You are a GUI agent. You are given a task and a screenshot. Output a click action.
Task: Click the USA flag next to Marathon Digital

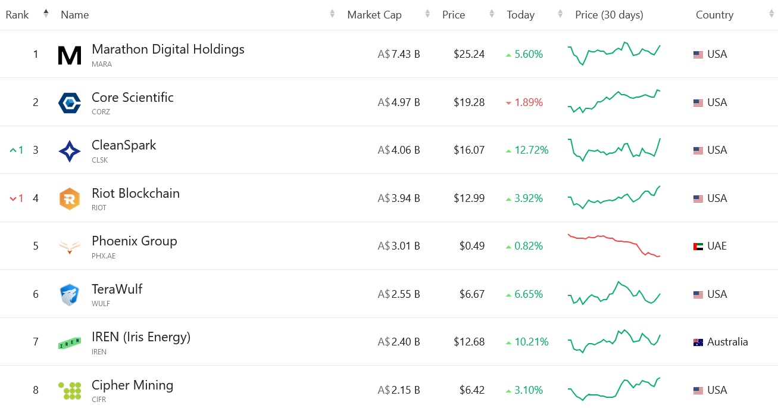click(698, 54)
